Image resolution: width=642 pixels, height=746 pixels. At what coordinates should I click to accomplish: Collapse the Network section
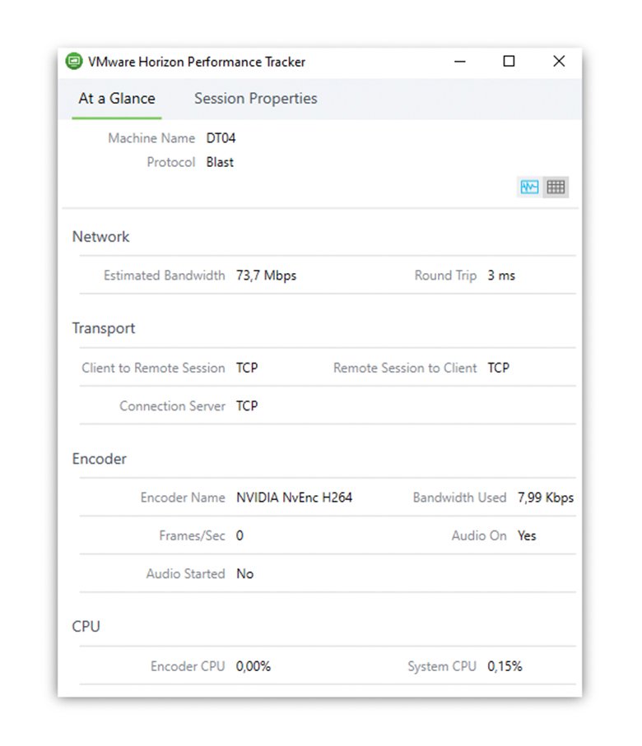tap(100, 237)
